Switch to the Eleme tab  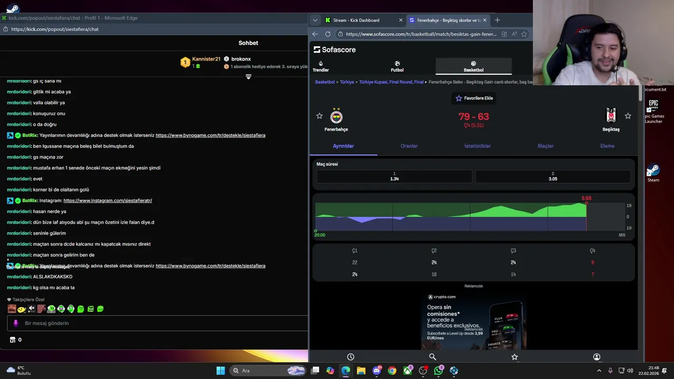point(607,146)
